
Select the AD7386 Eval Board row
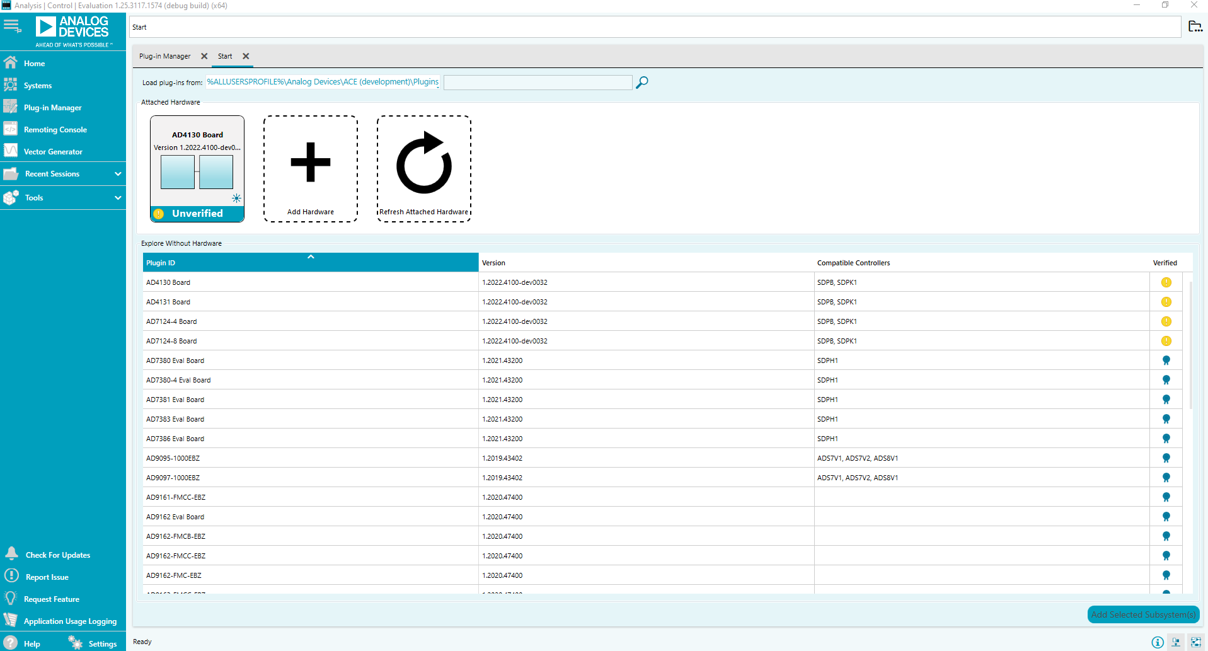662,439
